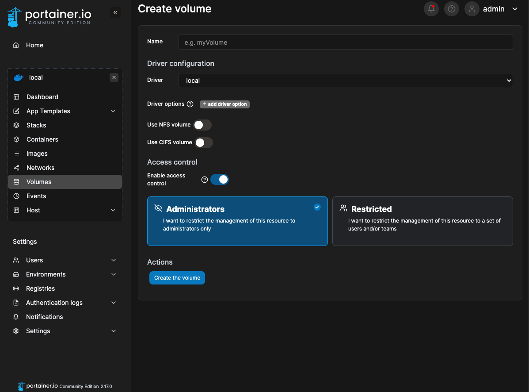This screenshot has width=529, height=392.
Task: Click the Volumes database icon
Action: (x=16, y=182)
